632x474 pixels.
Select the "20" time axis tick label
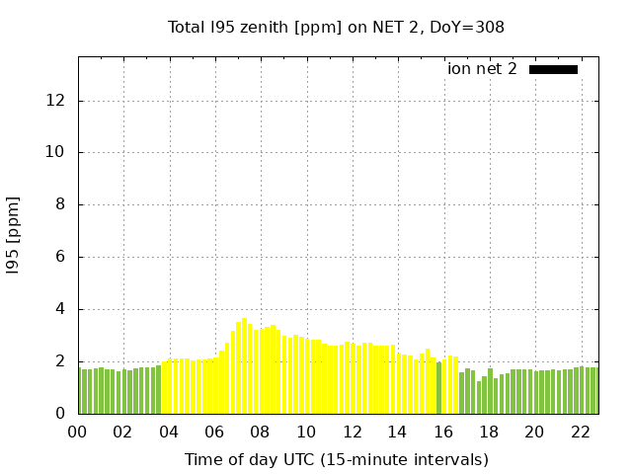534,432
